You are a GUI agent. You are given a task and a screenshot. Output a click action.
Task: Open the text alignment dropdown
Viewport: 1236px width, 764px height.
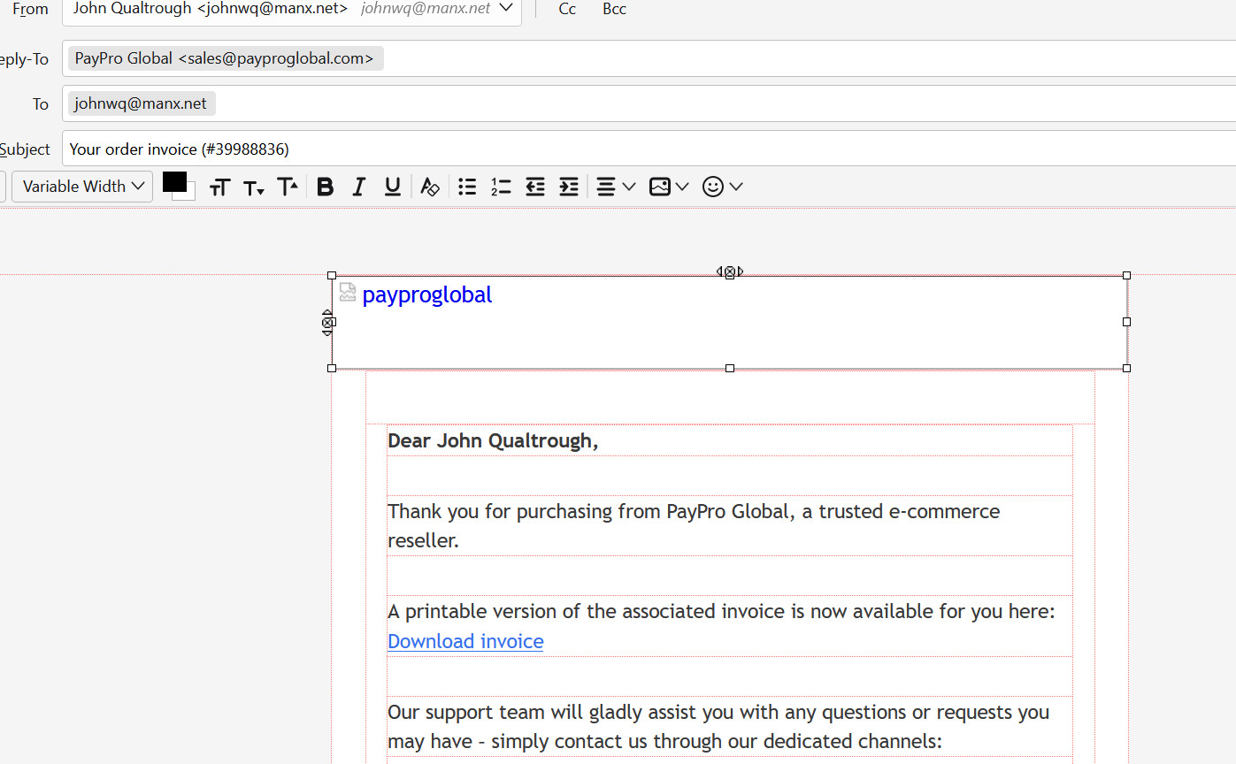(x=616, y=187)
